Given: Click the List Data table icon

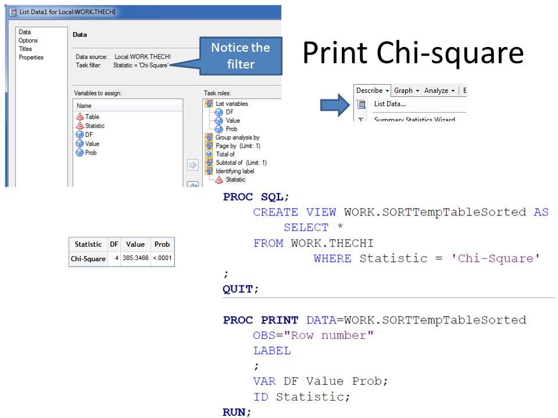Looking at the screenshot, I should click(x=362, y=104).
